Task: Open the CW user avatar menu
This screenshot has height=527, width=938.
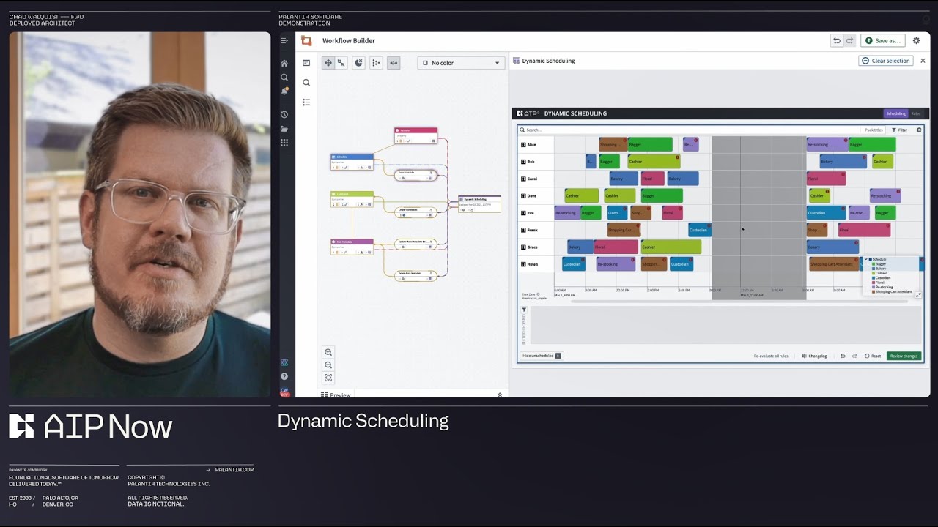Action: (x=284, y=392)
